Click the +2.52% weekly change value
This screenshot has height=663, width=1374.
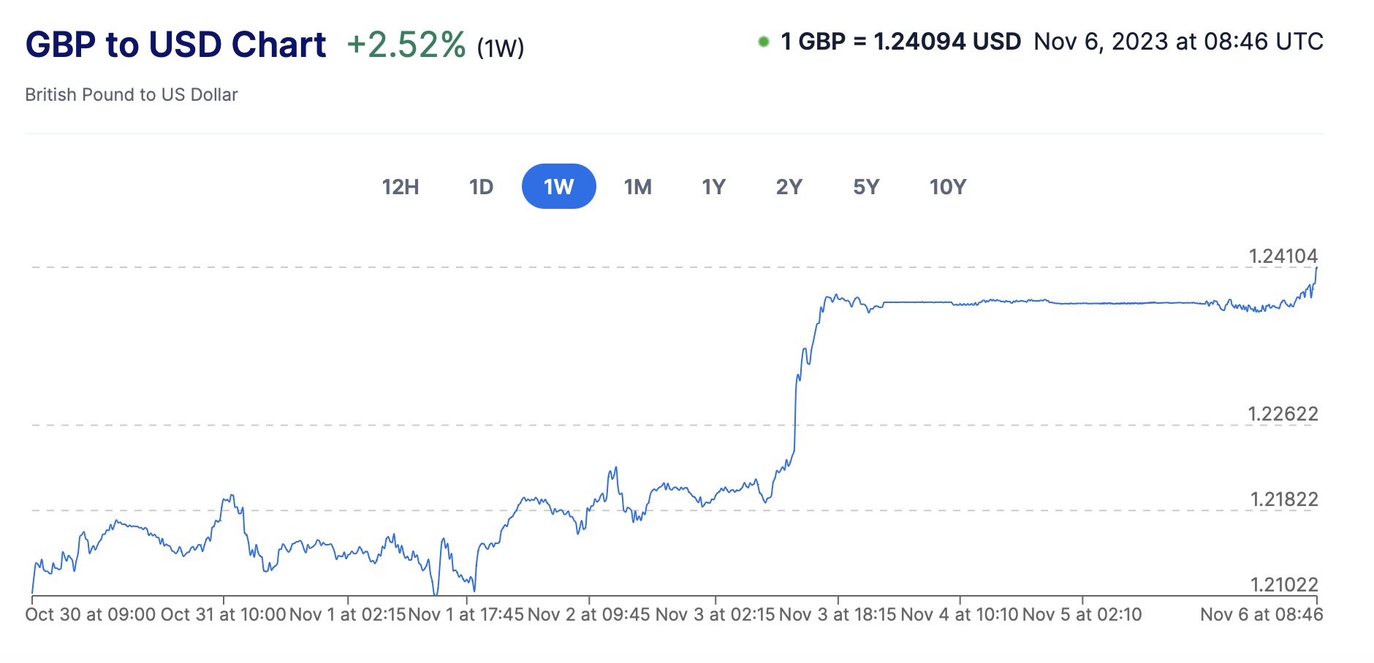[406, 45]
